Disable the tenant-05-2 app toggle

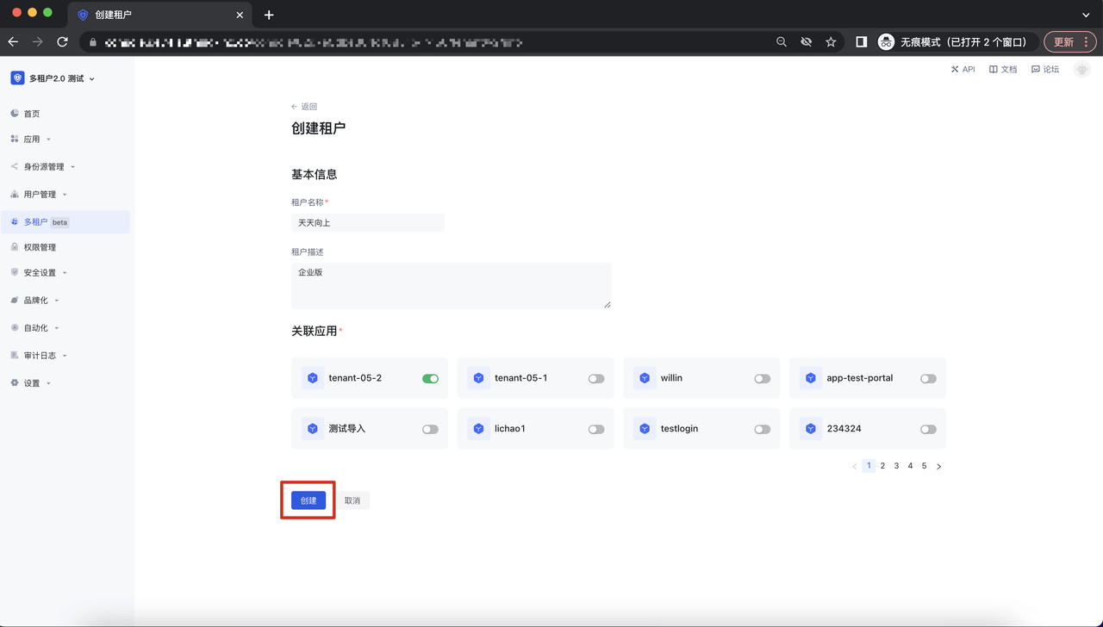pyautogui.click(x=430, y=378)
